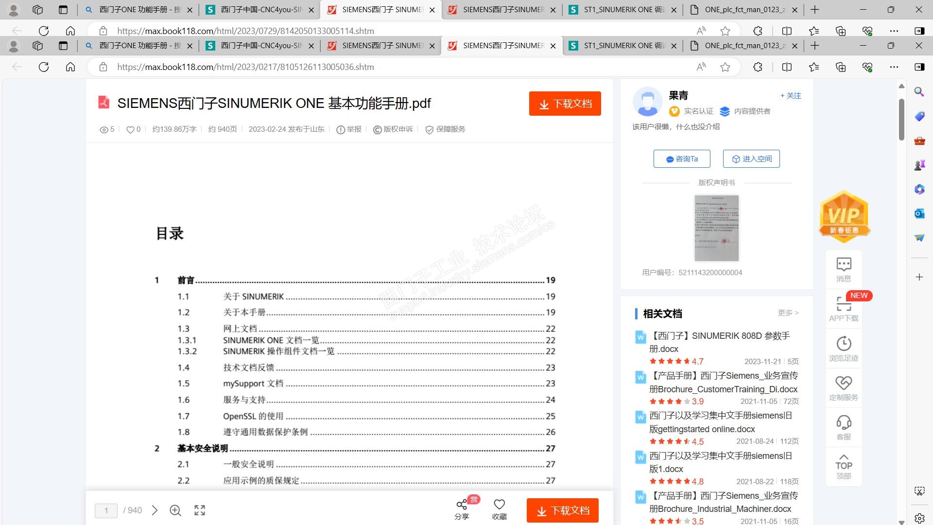
Task: Open 浏览足迹 browsing history icon
Action: pyautogui.click(x=844, y=344)
